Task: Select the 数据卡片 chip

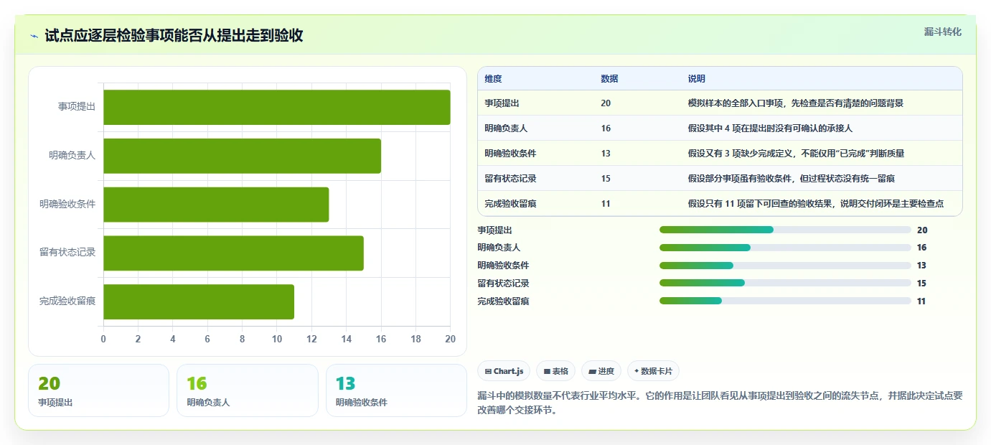Action: [x=653, y=371]
